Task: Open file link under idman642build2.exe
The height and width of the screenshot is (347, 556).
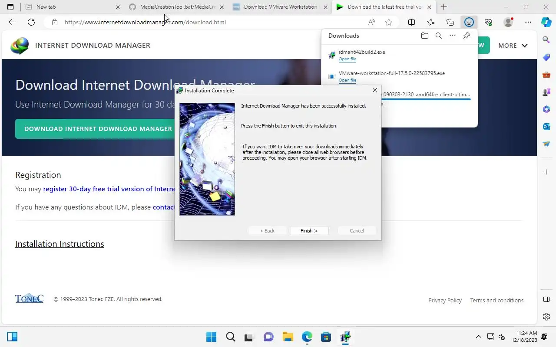Action: pyautogui.click(x=347, y=59)
